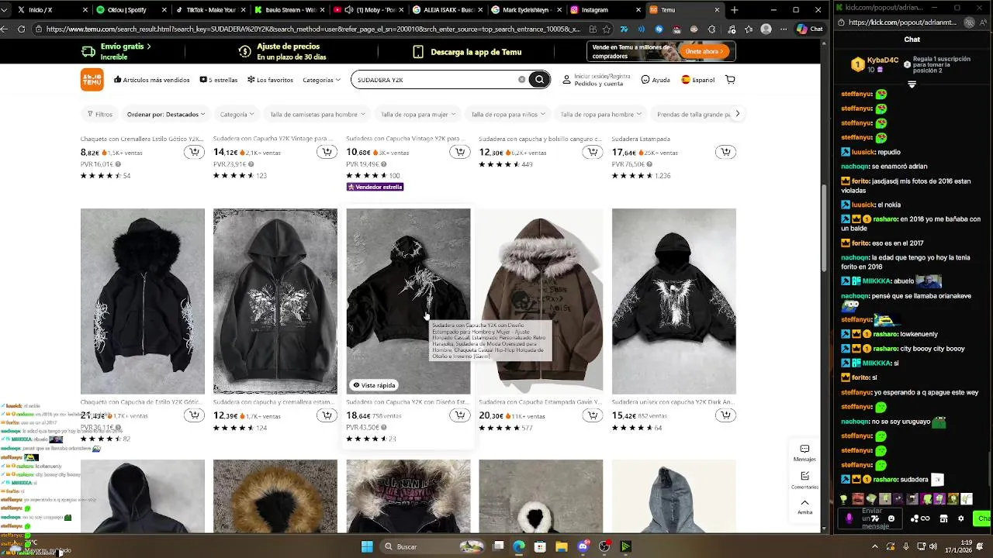The width and height of the screenshot is (993, 558).
Task: Add the 14,12€ Y2K Vintage hoodie to cart
Action: pyautogui.click(x=327, y=152)
